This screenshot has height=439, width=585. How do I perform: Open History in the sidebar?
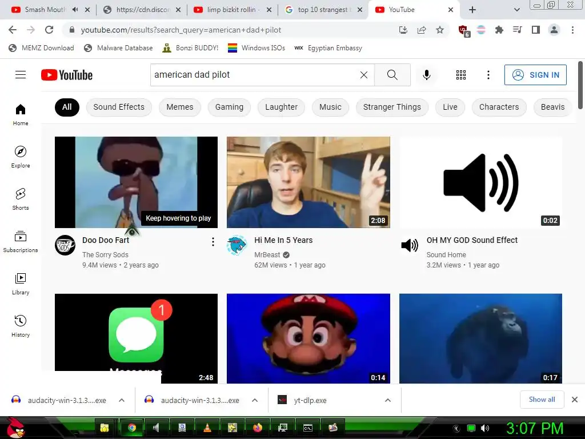[21, 326]
